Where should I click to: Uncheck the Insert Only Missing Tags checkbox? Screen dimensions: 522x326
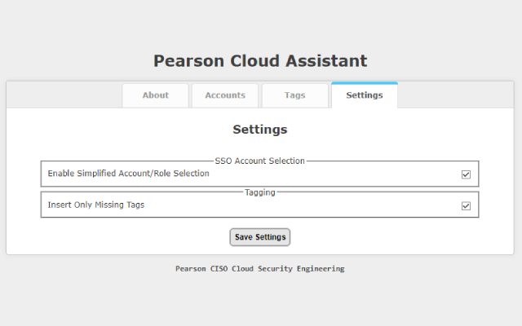click(466, 206)
